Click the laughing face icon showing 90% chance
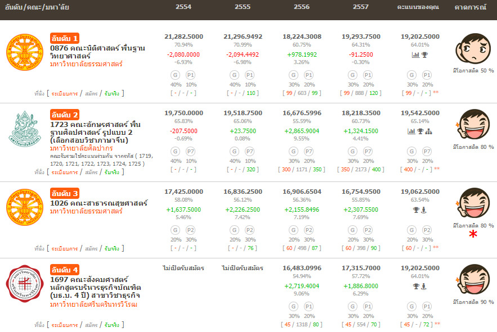Image resolution: width=497 pixels, height=332 pixels. point(473,280)
